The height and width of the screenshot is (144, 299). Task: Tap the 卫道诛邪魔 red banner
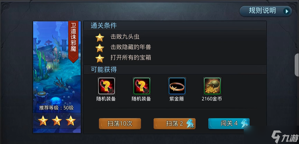click(x=73, y=41)
